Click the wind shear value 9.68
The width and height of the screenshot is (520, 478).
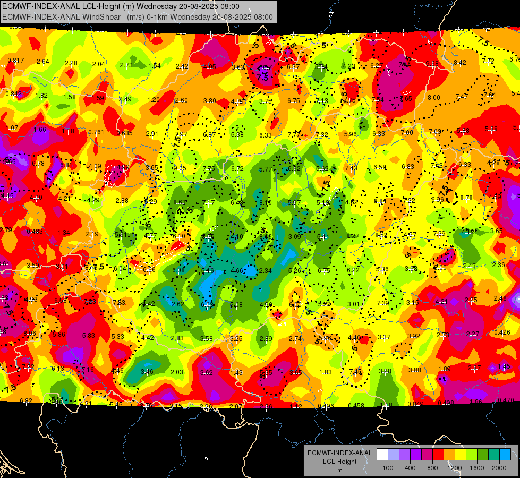432,63
